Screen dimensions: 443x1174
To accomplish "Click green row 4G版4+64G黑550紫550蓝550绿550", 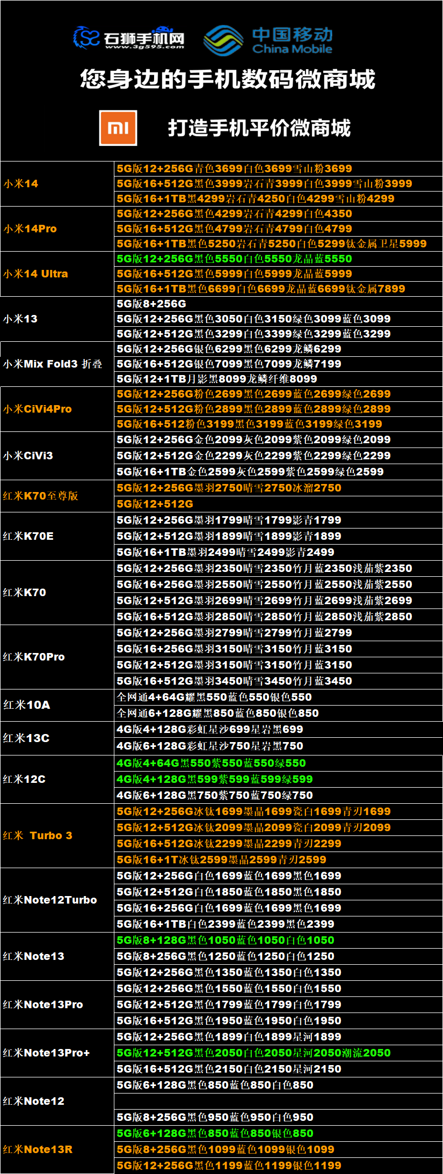I will [x=278, y=763].
